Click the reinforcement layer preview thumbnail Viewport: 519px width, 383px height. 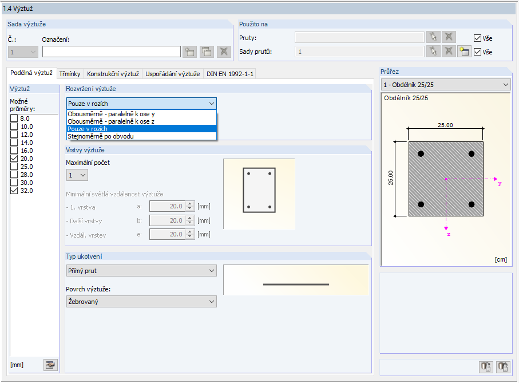pos(259,194)
